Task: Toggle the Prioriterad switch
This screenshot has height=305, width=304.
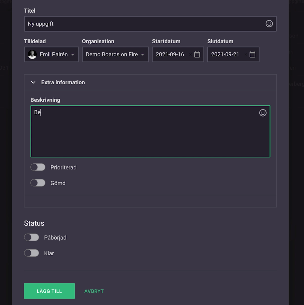Action: pyautogui.click(x=38, y=167)
